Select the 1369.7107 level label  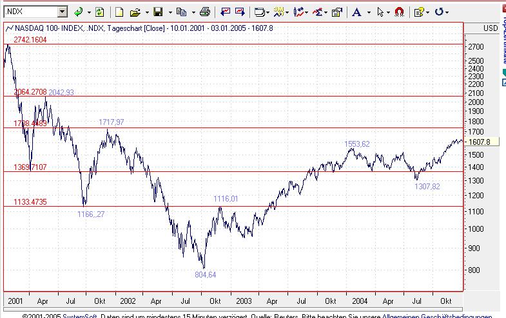point(30,167)
